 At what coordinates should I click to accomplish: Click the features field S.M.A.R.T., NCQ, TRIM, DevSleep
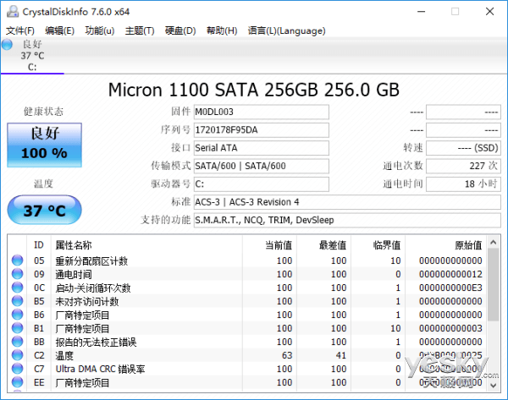347,220
